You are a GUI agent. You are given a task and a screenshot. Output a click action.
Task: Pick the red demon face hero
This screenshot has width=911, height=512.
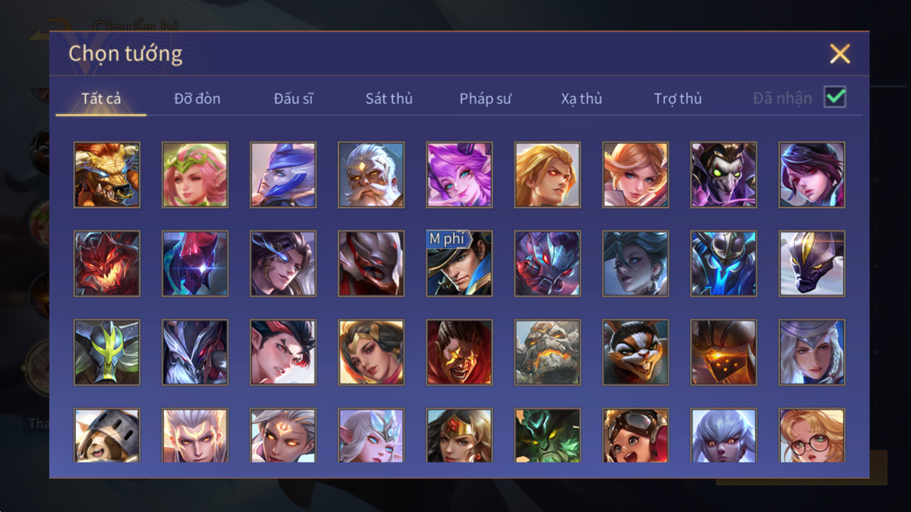coord(107,263)
